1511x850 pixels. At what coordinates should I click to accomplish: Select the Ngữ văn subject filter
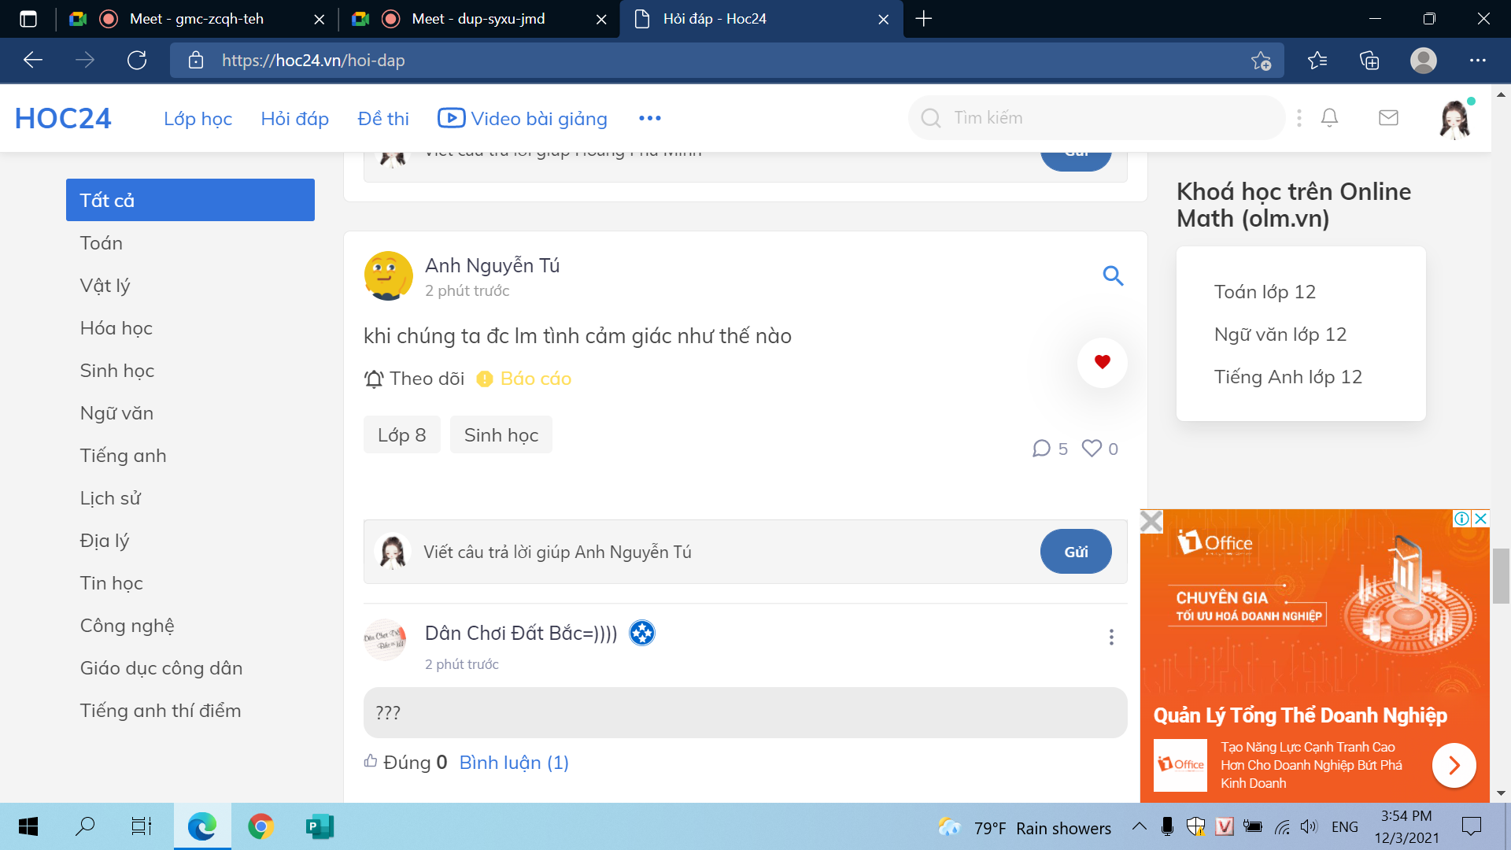pos(116,413)
